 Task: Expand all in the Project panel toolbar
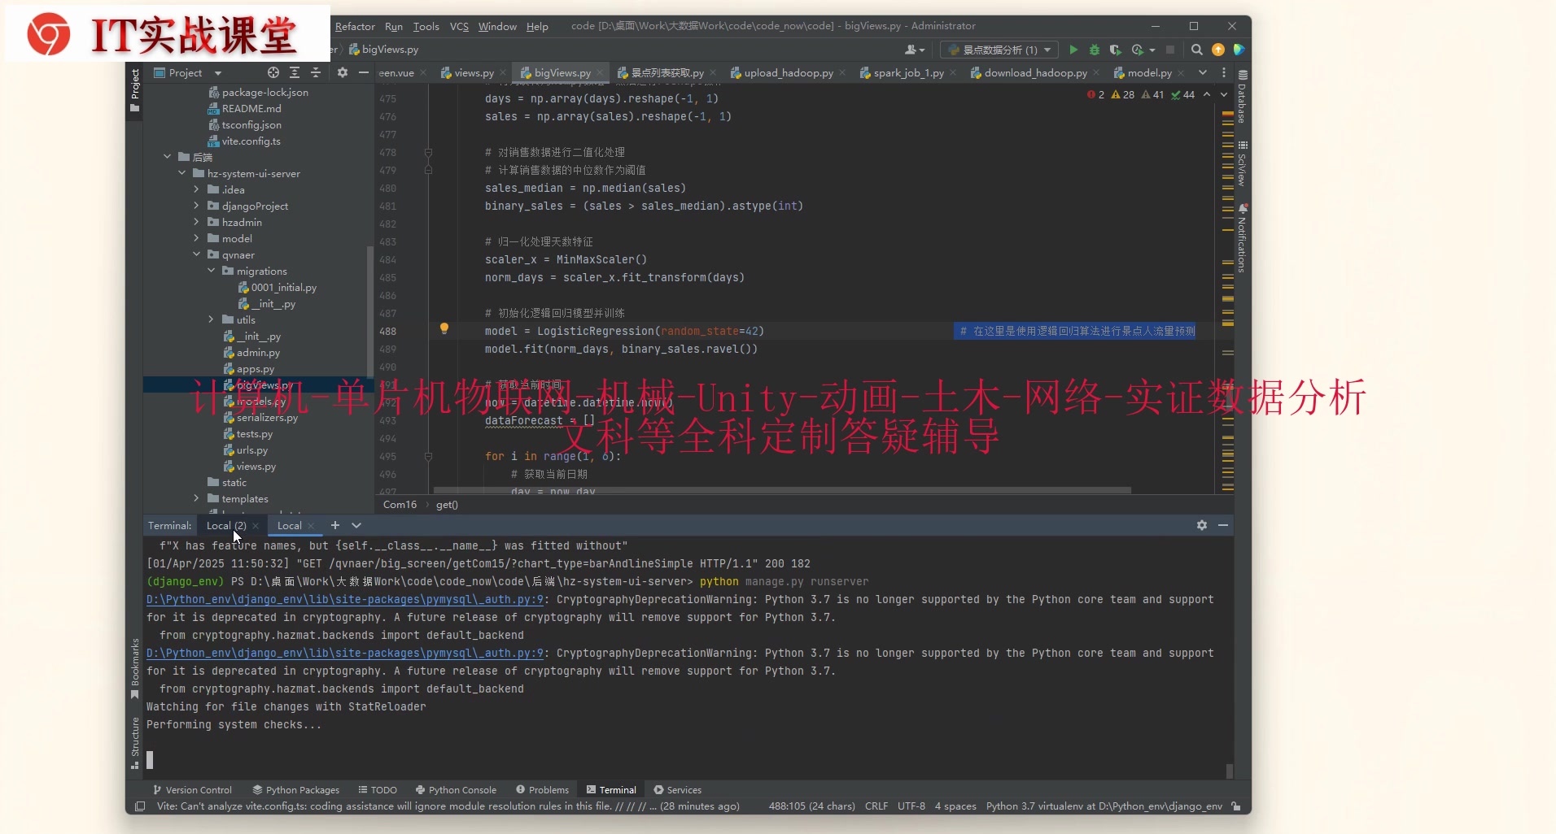pyautogui.click(x=295, y=72)
